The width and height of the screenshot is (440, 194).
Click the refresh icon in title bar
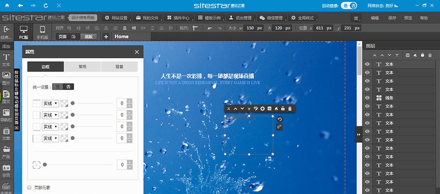click(x=46, y=5)
